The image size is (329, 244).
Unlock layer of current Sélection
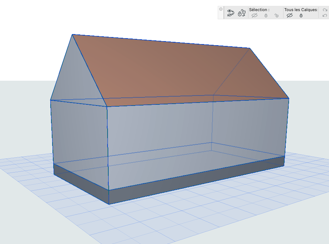[x=277, y=16]
